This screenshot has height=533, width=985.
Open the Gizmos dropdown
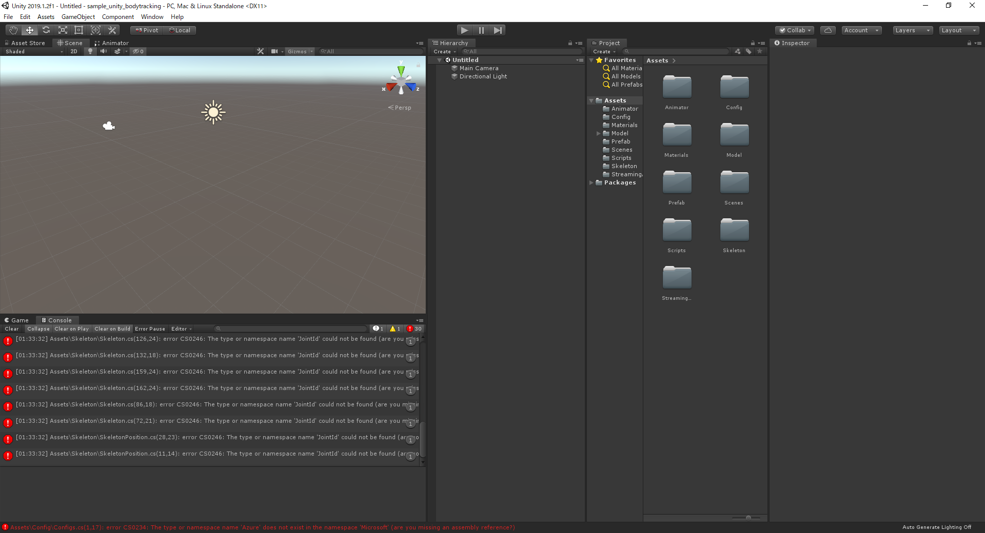tap(300, 51)
